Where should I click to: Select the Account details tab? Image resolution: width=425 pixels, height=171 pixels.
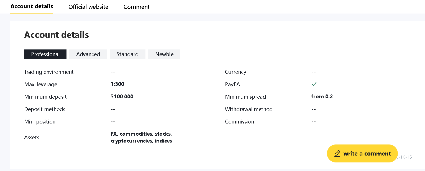click(x=32, y=6)
